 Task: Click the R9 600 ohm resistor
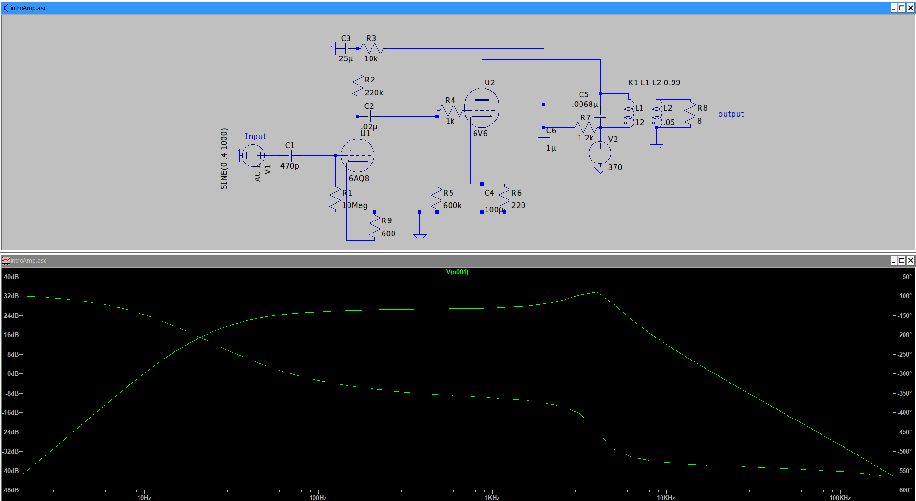point(374,227)
